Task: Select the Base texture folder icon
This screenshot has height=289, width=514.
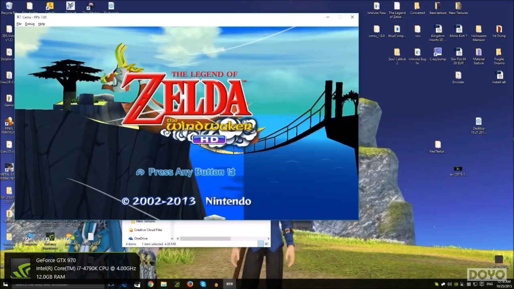Action: pos(438,8)
